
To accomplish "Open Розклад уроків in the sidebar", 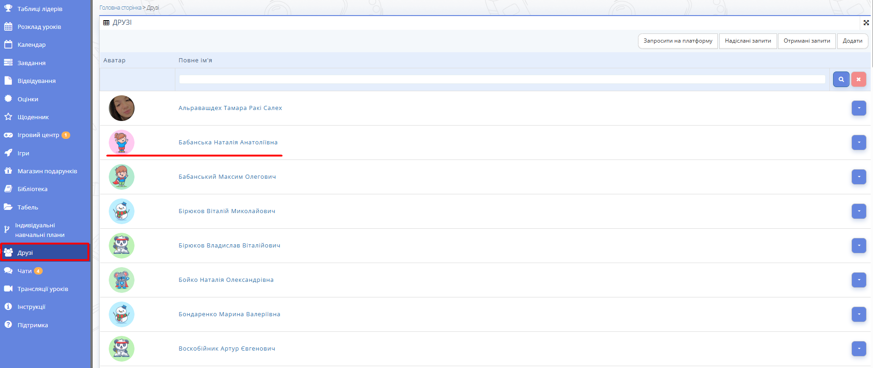I will [x=39, y=27].
